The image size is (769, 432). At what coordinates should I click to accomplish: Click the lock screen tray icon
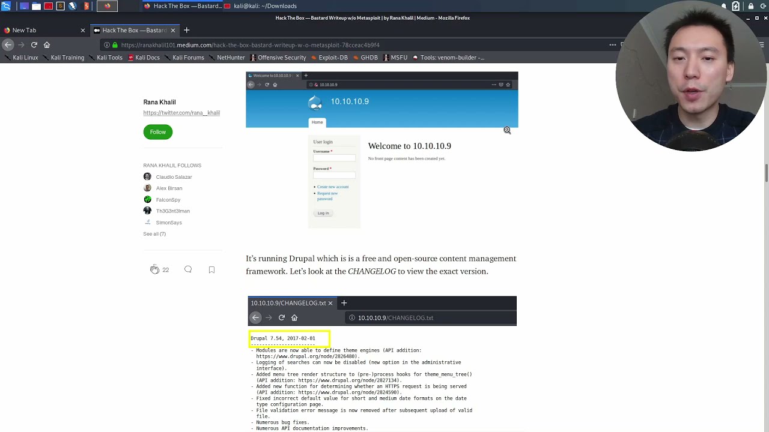[751, 6]
